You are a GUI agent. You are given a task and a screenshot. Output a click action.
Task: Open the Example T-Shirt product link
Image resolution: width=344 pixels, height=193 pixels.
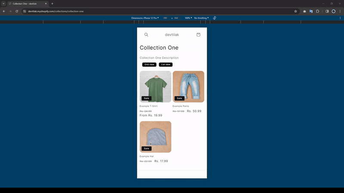149,106
